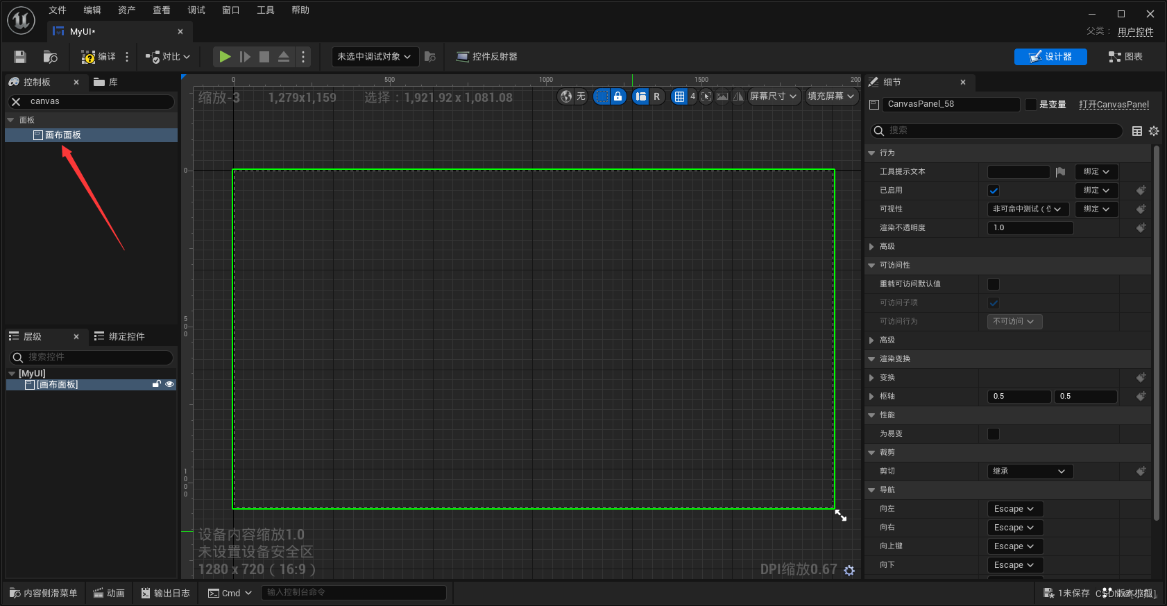Toggle grid snapping icon in viewport
1167x606 pixels.
(x=679, y=96)
